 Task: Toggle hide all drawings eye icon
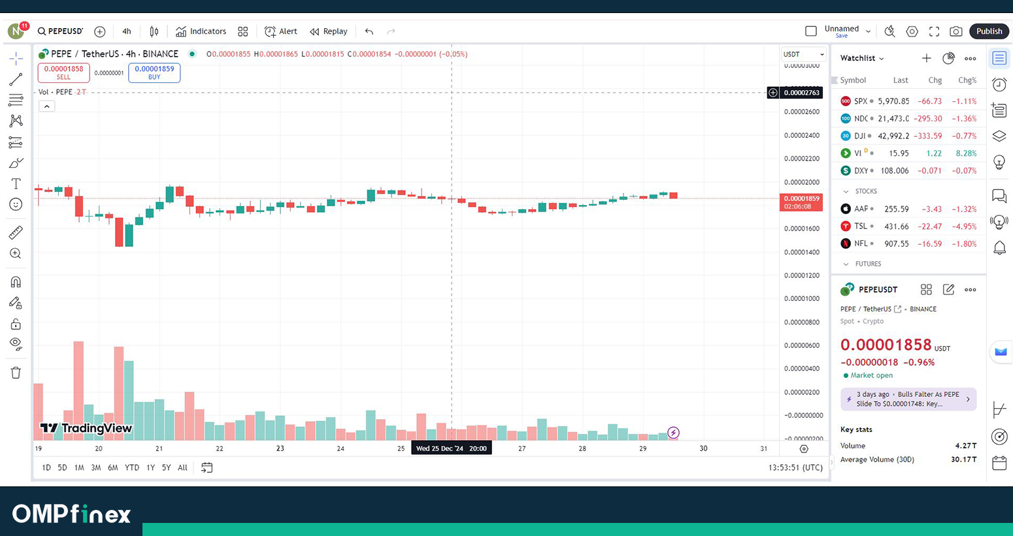pyautogui.click(x=16, y=344)
